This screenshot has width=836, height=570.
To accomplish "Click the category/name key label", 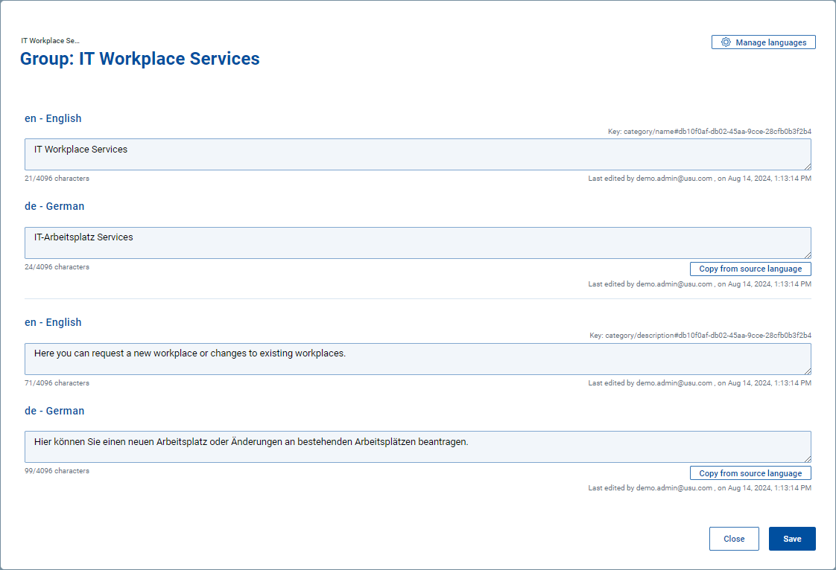I will point(709,131).
